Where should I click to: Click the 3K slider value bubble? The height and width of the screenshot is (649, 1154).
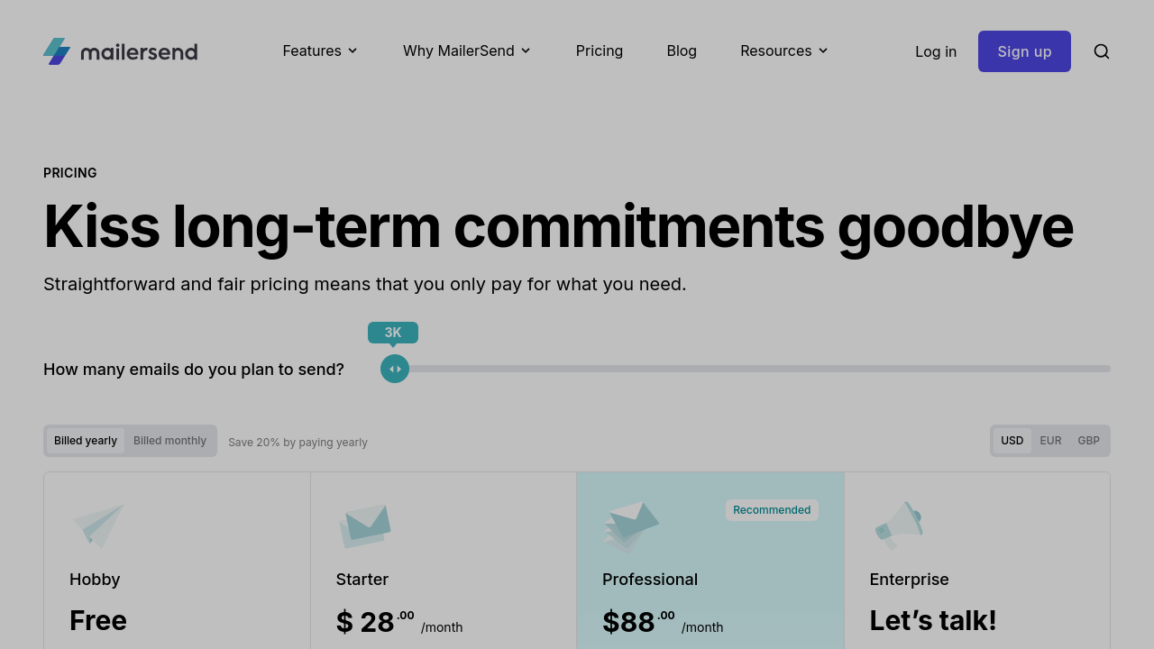coord(393,333)
